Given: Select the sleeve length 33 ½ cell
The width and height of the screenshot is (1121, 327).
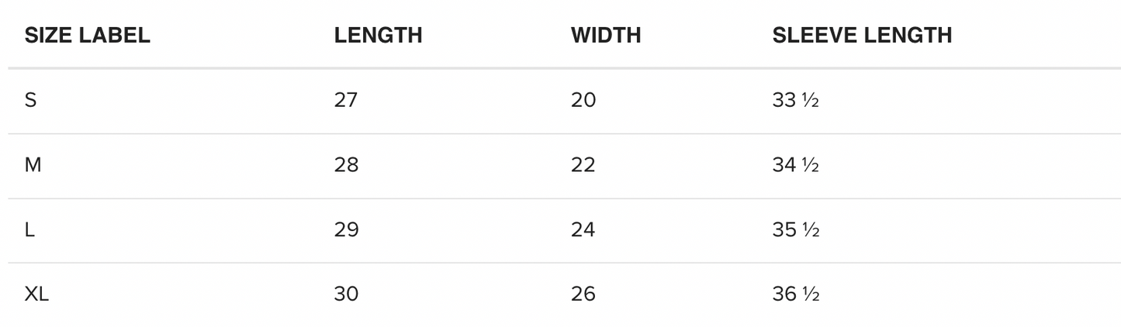Looking at the screenshot, I should pyautogui.click(x=796, y=100).
